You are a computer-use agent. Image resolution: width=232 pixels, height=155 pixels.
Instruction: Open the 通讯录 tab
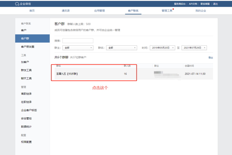(x=66, y=11)
